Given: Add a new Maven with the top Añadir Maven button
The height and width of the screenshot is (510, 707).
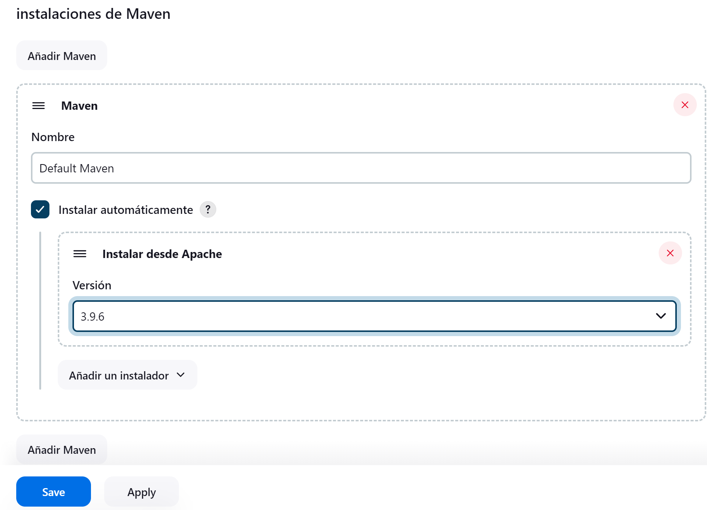Looking at the screenshot, I should 62,55.
